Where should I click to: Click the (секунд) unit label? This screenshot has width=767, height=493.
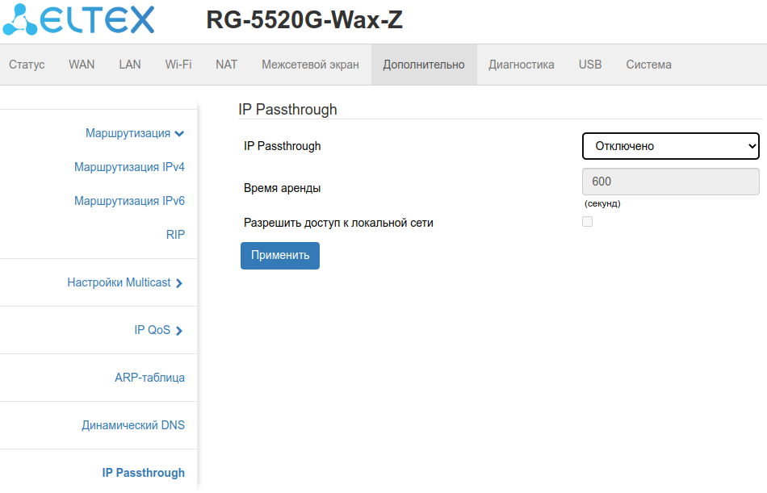click(x=602, y=203)
